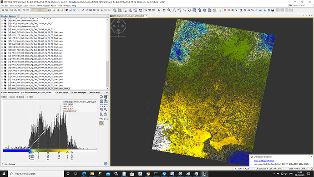Select the Pin placing tool

coord(174,10)
